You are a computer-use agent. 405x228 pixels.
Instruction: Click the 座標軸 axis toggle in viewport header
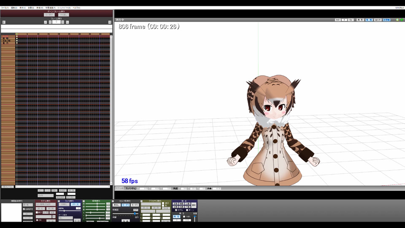[x=387, y=20]
